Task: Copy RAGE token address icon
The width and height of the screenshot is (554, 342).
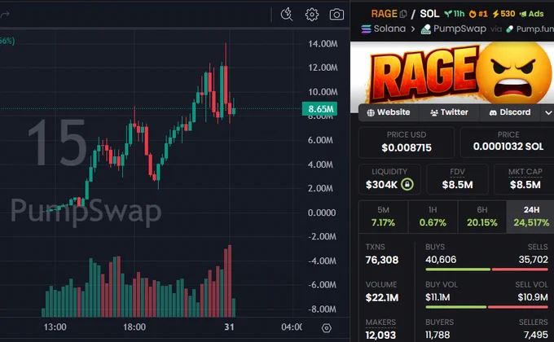Action: click(403, 14)
